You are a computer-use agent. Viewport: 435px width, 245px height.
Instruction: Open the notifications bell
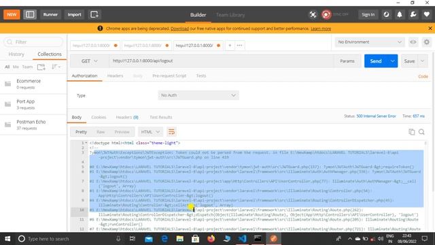(x=400, y=14)
